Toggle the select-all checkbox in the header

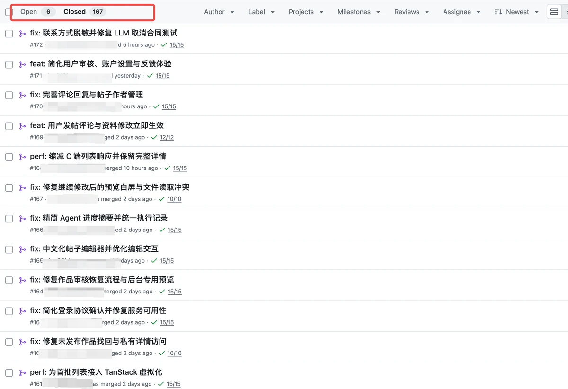point(8,12)
